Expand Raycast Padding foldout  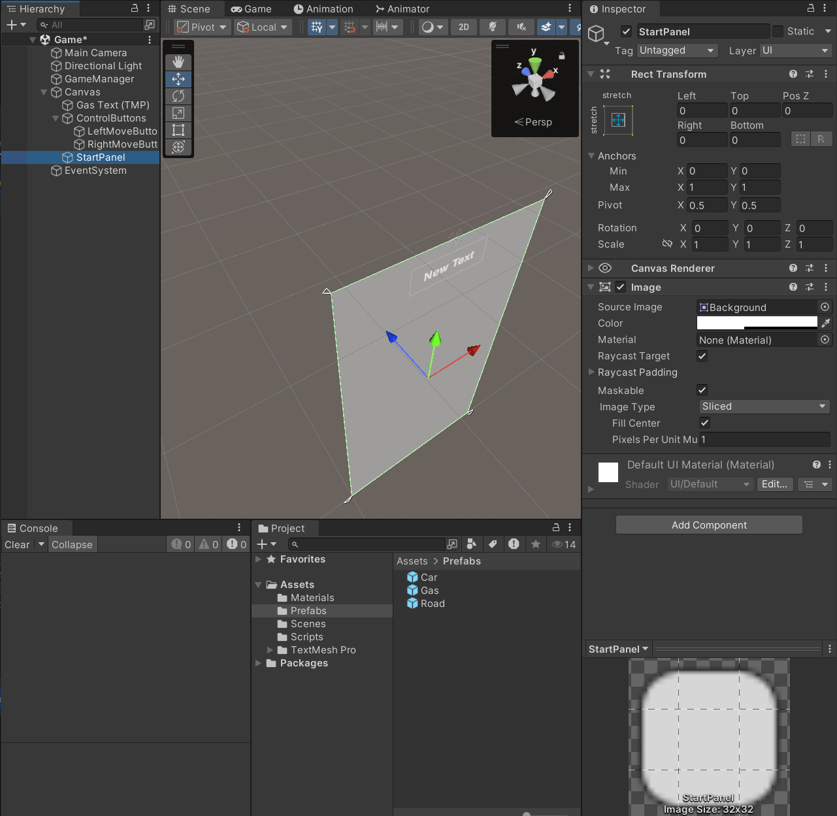[x=591, y=372]
